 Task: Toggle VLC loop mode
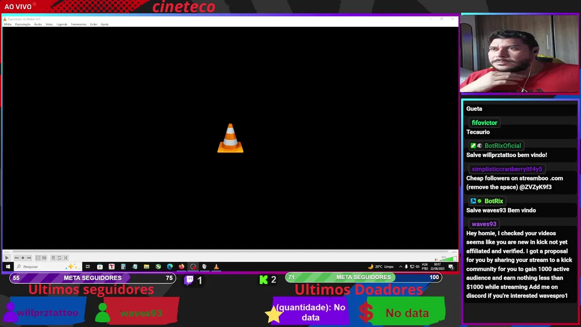click(59, 258)
